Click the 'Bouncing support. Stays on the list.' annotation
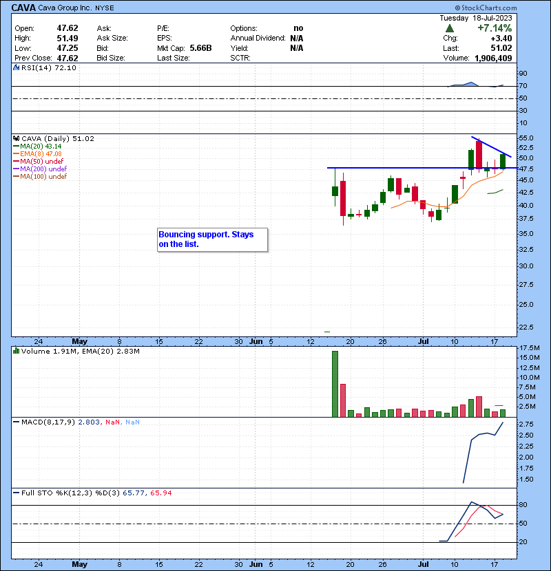 (x=212, y=239)
